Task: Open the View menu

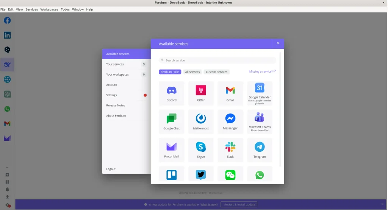Action: pos(19,9)
